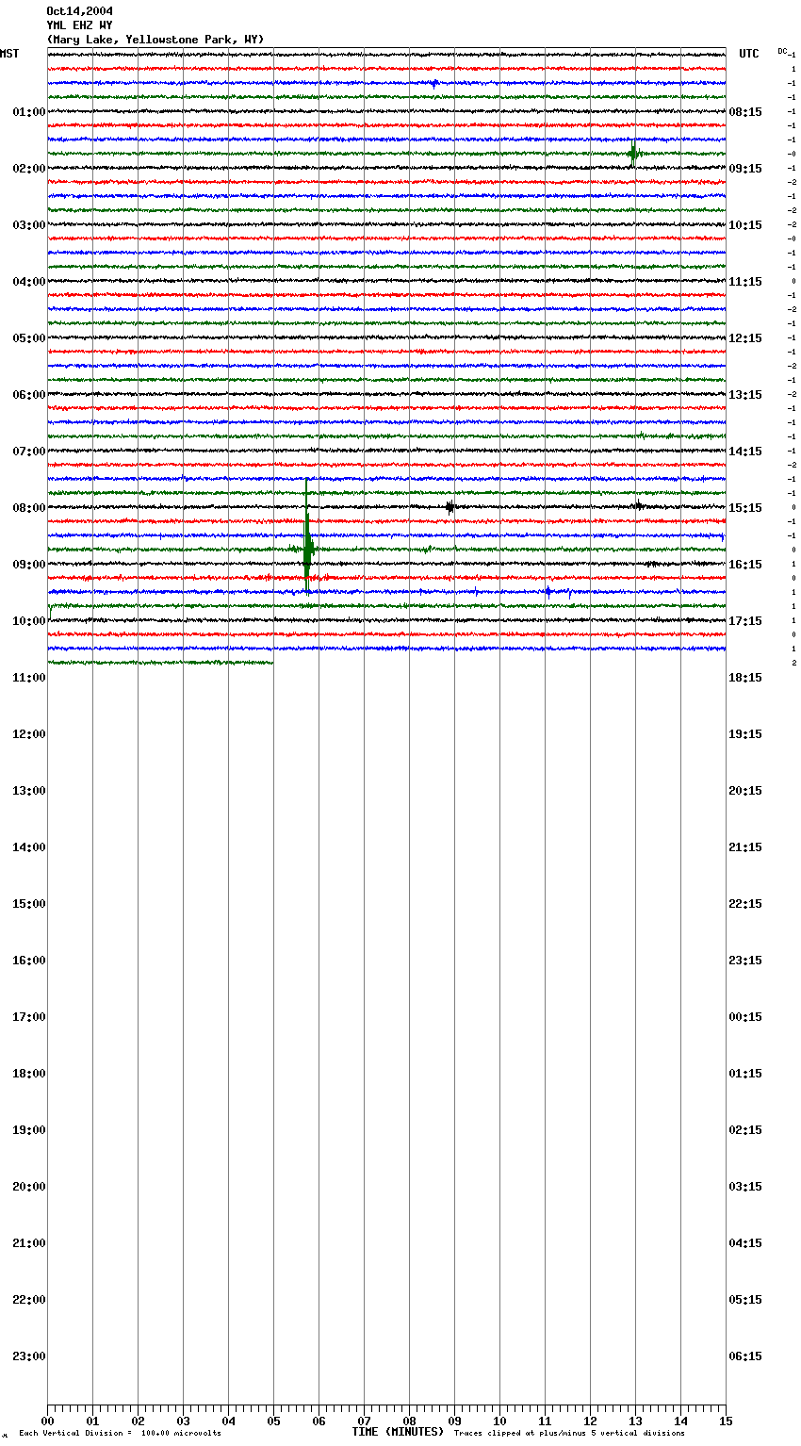Screen dimensions: 801x1446
Task: Click the 03 minute label on bottom axis
Action: 183,1421
